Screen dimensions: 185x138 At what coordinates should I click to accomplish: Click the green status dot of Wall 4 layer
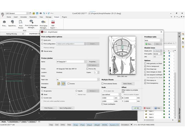click(164, 117)
